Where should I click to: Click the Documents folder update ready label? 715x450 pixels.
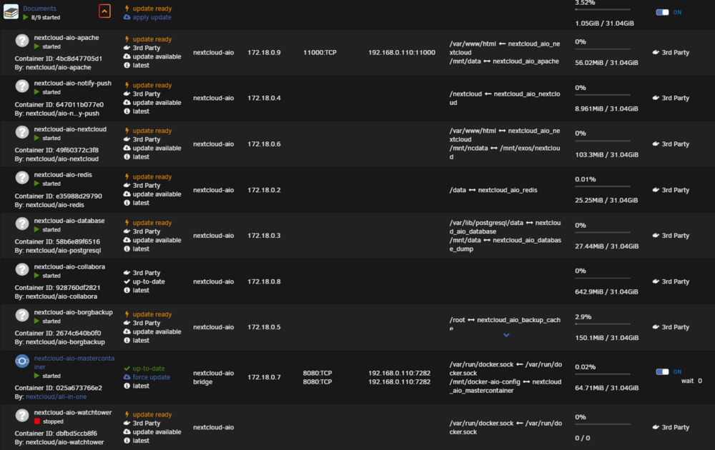pos(152,9)
